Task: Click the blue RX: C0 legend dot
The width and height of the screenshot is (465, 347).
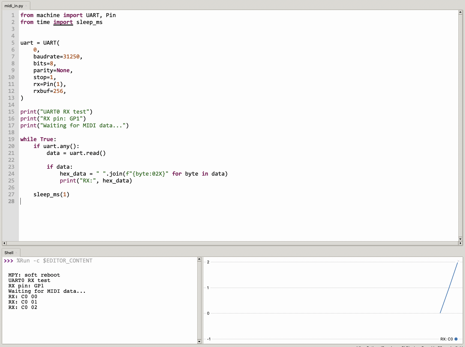Action: 456,339
